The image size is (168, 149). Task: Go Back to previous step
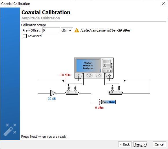click(125, 144)
